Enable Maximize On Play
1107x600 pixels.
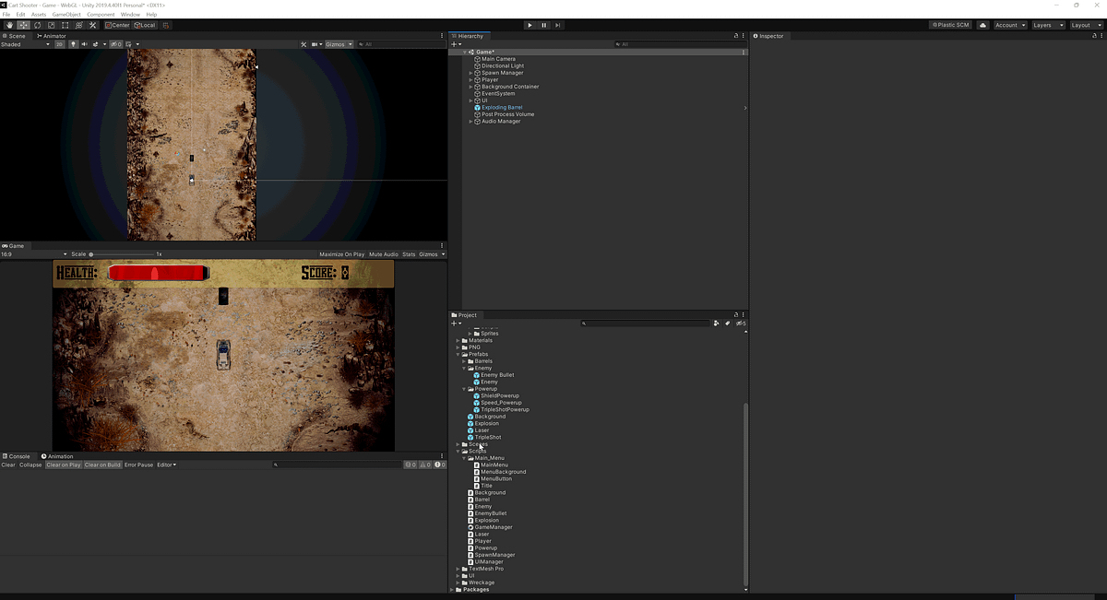342,254
